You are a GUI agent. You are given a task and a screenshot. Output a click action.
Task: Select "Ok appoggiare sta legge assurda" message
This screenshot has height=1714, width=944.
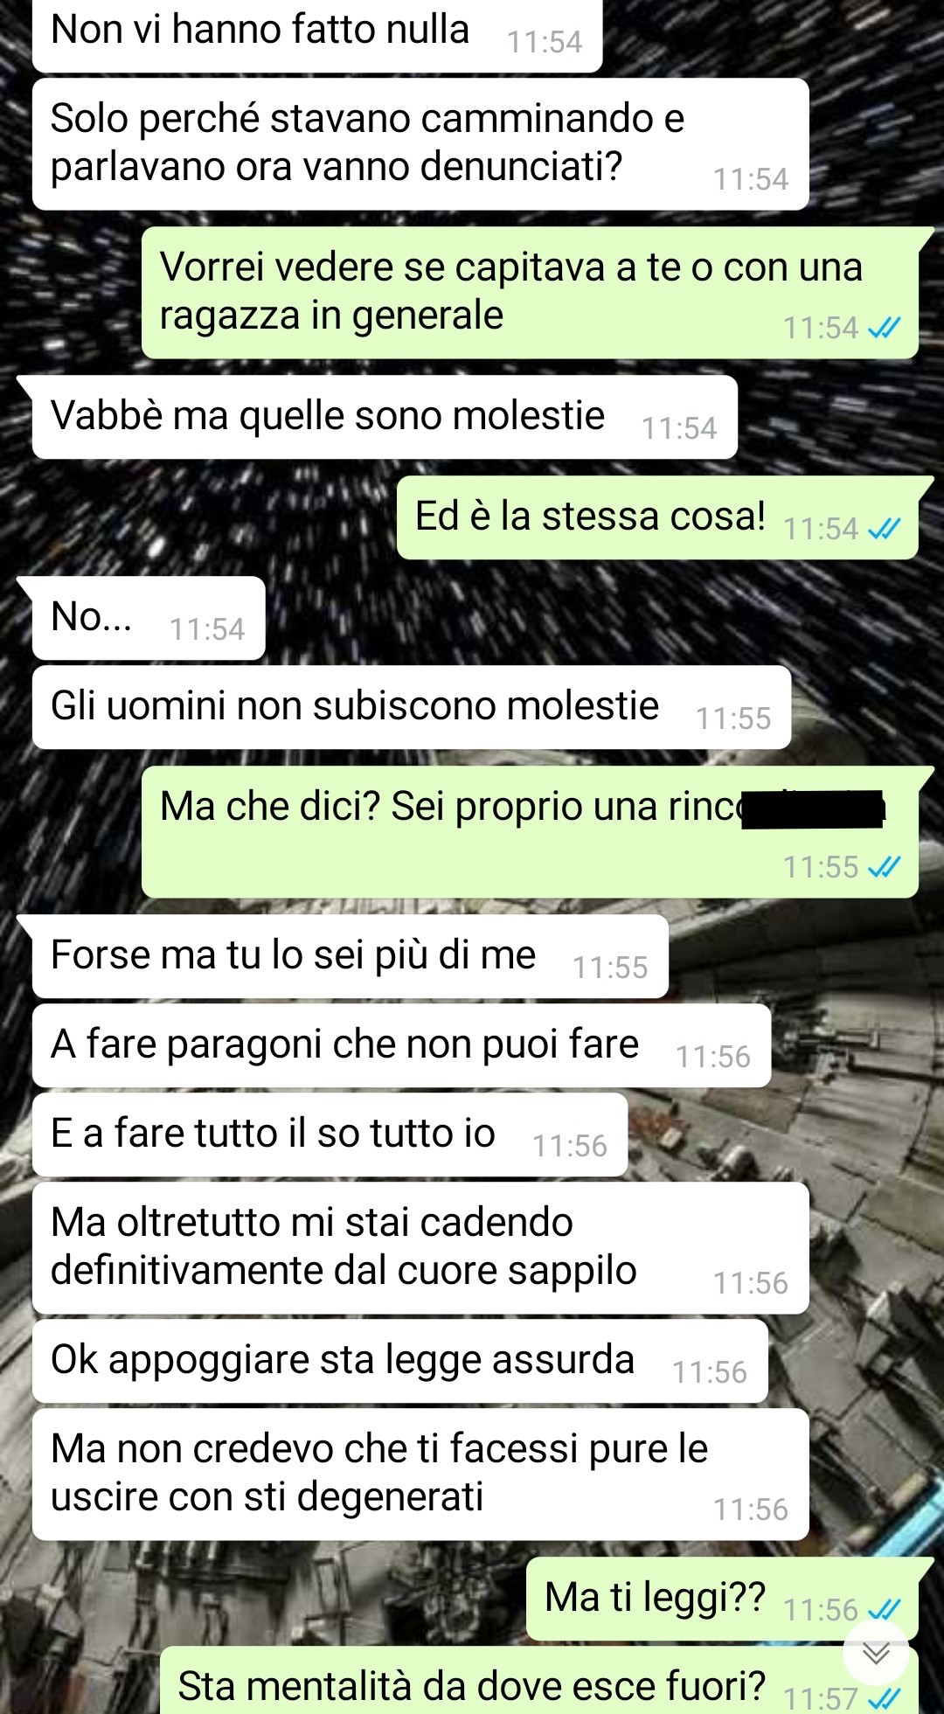[400, 1362]
